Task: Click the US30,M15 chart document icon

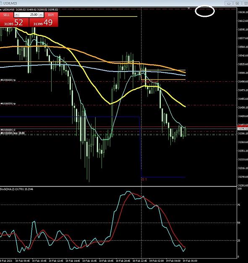Action: [1, 3]
